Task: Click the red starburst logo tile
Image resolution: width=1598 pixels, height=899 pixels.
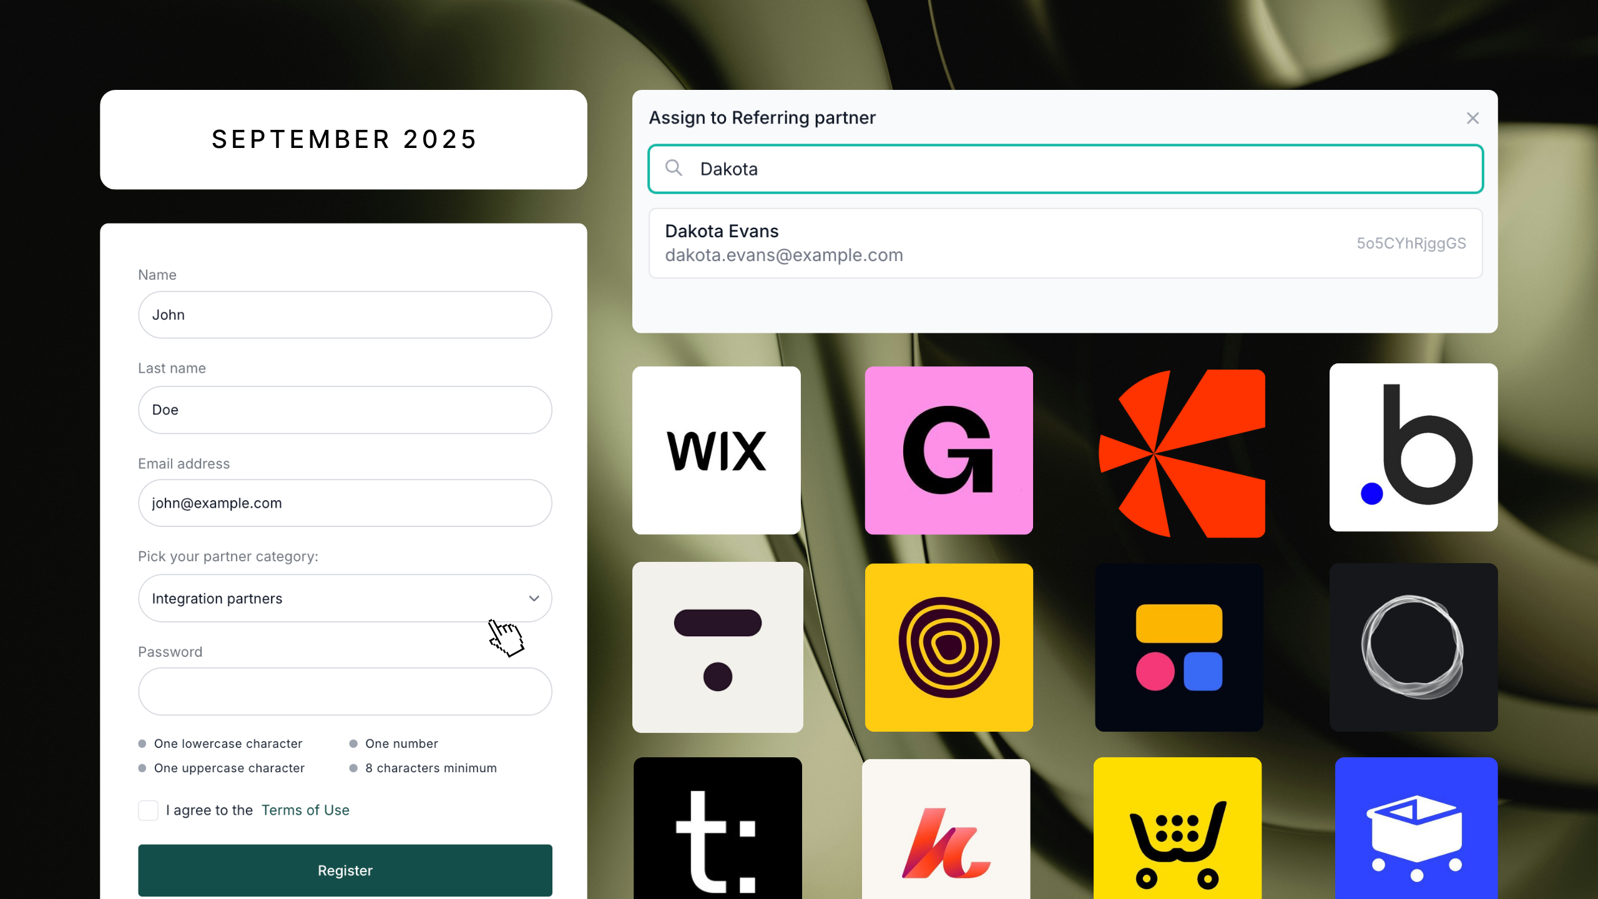Action: (1182, 453)
